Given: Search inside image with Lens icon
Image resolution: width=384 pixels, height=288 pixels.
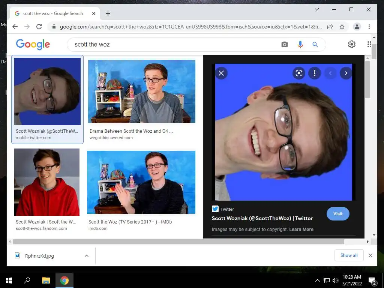Looking at the screenshot, I should 299,73.
